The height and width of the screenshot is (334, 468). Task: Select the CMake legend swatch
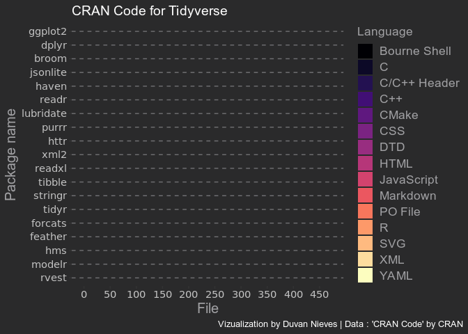click(365, 115)
